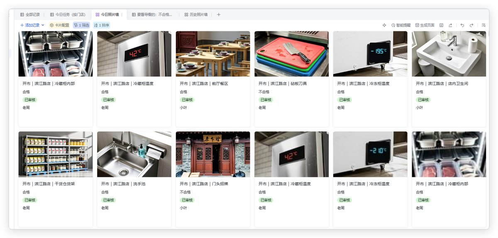Open the find-records search icon
Viewport: 498px width, 238px height.
click(x=483, y=25)
